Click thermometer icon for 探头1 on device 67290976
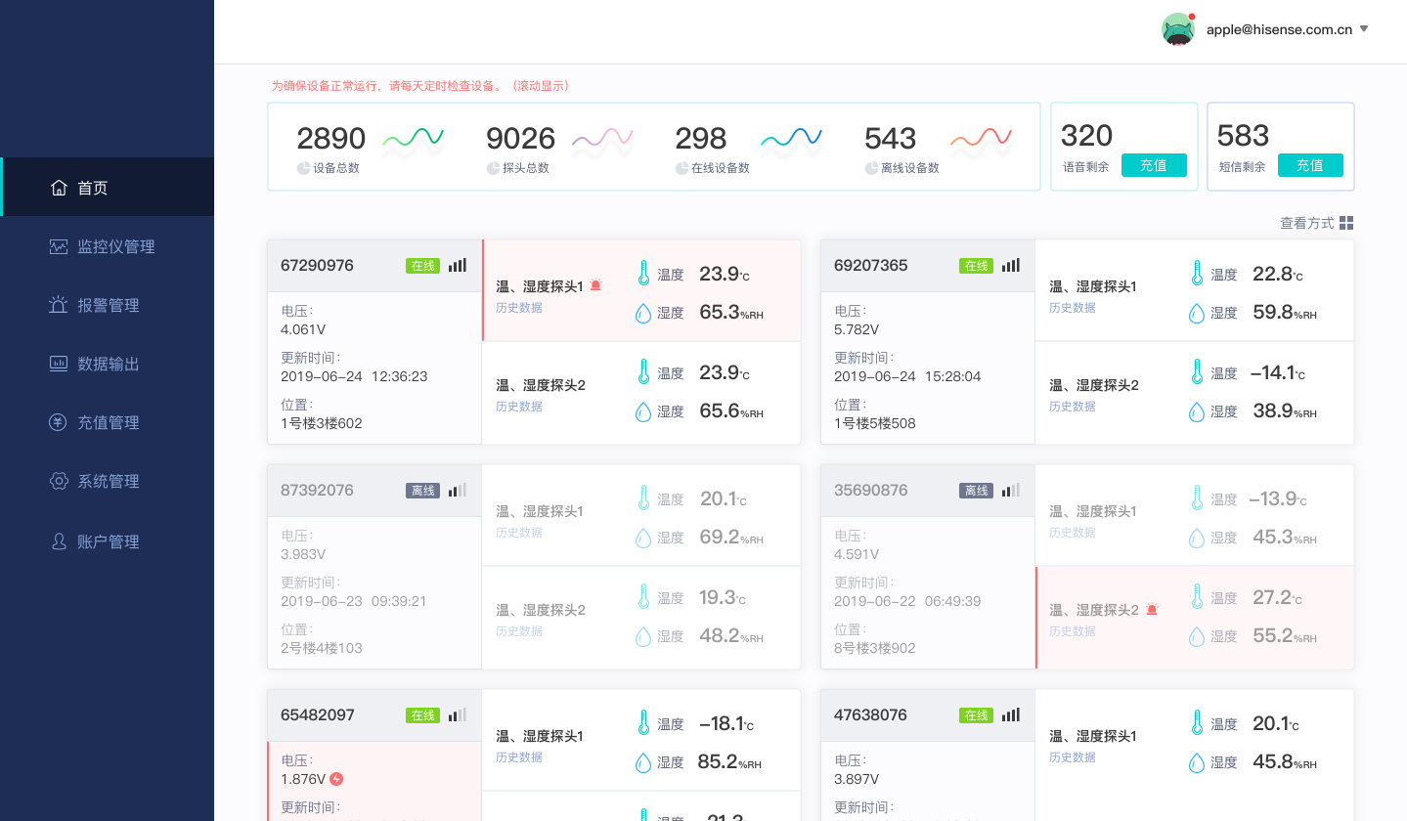 point(642,274)
